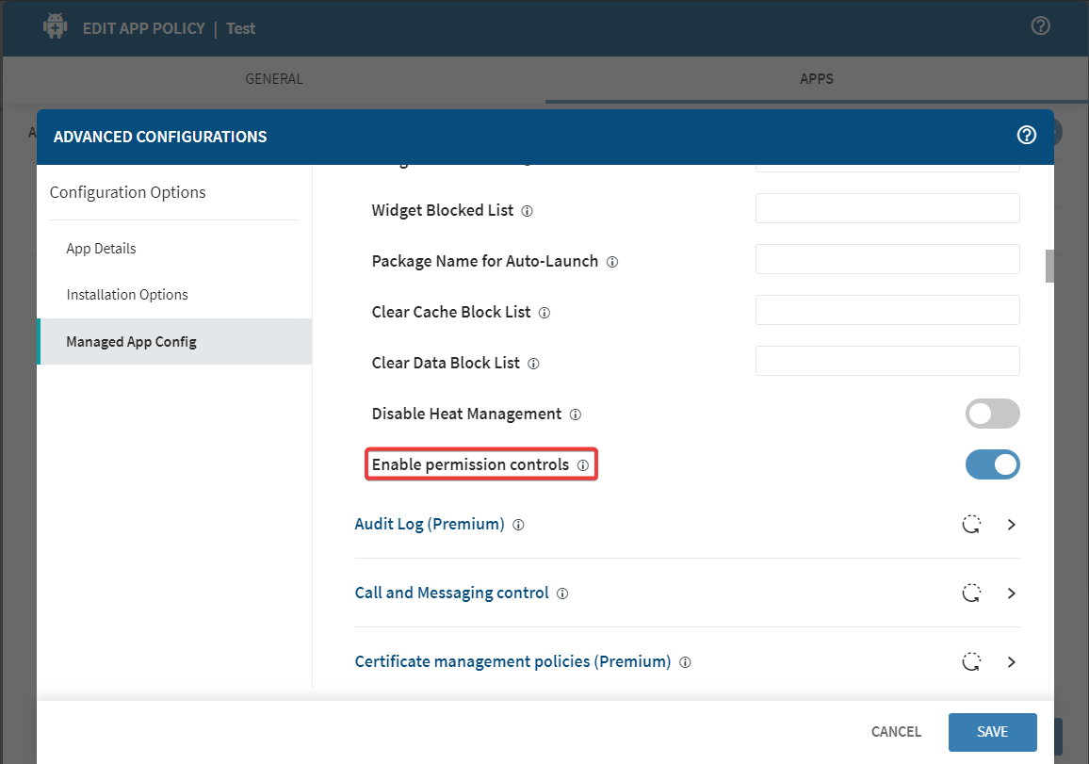Click info icon beside Clear Cache Block List
Image resolution: width=1089 pixels, height=764 pixels.
pyautogui.click(x=544, y=313)
